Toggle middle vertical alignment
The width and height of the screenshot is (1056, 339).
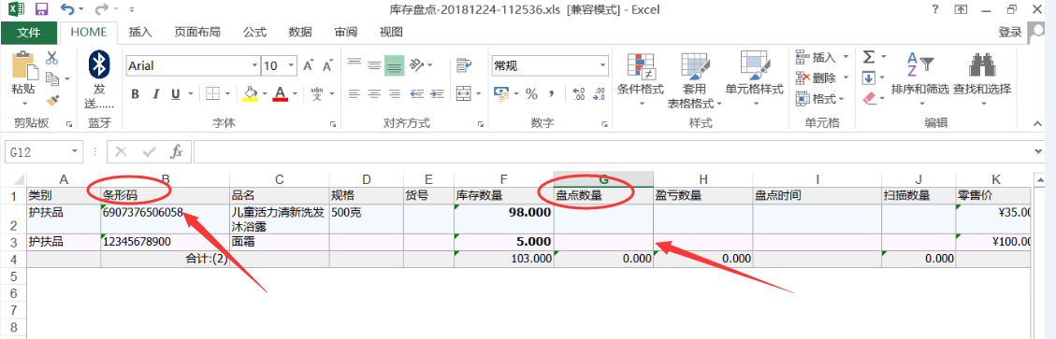[x=374, y=64]
